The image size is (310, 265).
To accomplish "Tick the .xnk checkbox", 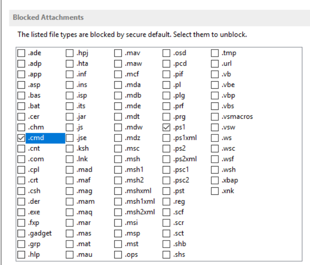I will pyautogui.click(x=215, y=191).
